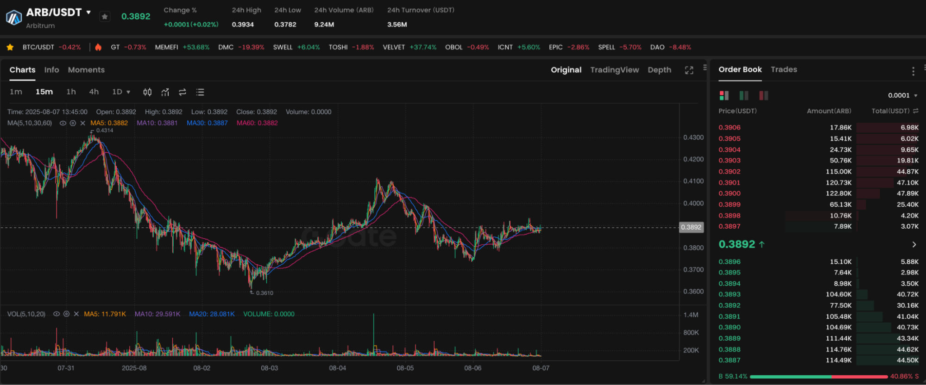The image size is (926, 385).
Task: Click the Amount(ARB) column header
Action: (x=829, y=111)
